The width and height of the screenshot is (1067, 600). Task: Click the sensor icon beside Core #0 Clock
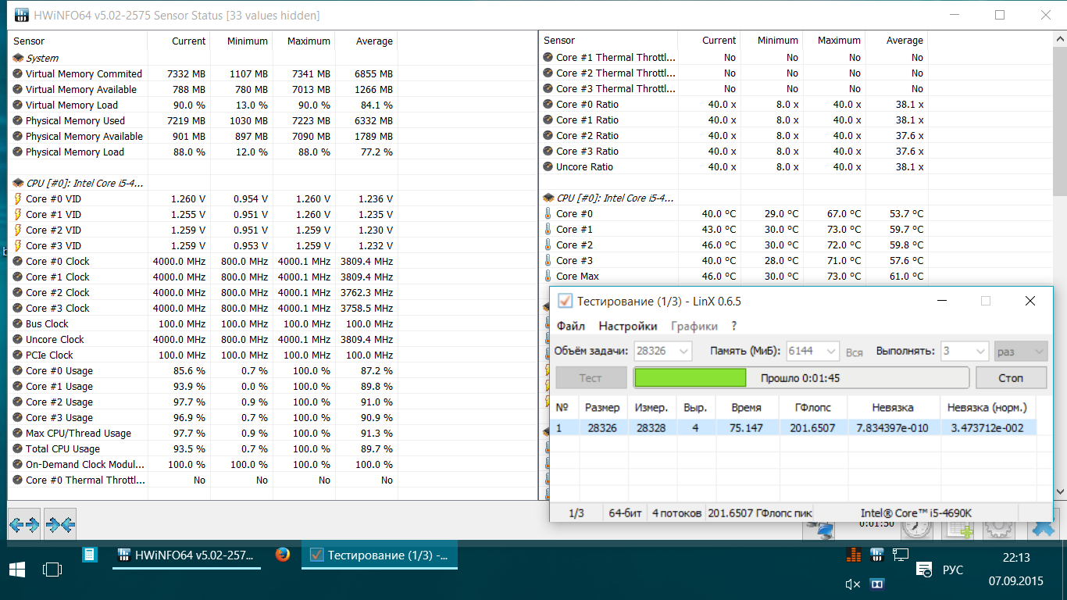(18, 261)
